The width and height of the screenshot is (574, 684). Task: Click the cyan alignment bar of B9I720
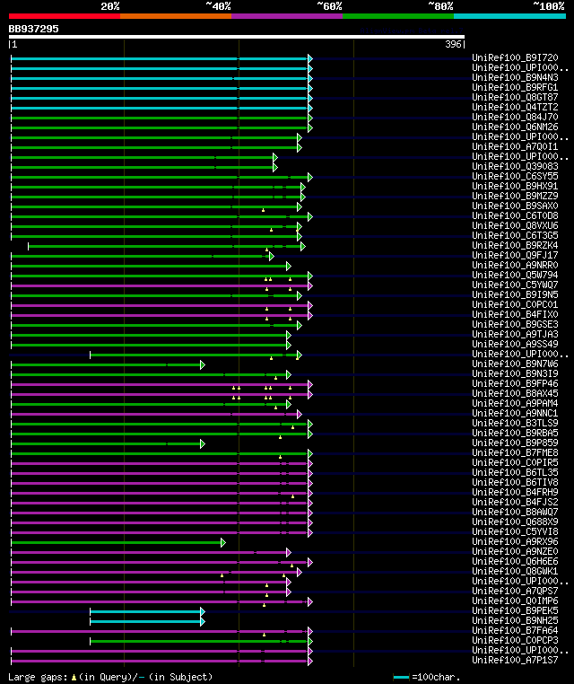(161, 58)
